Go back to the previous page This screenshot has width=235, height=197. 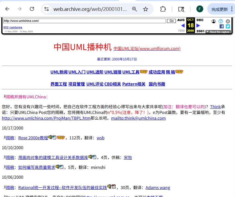7,9
